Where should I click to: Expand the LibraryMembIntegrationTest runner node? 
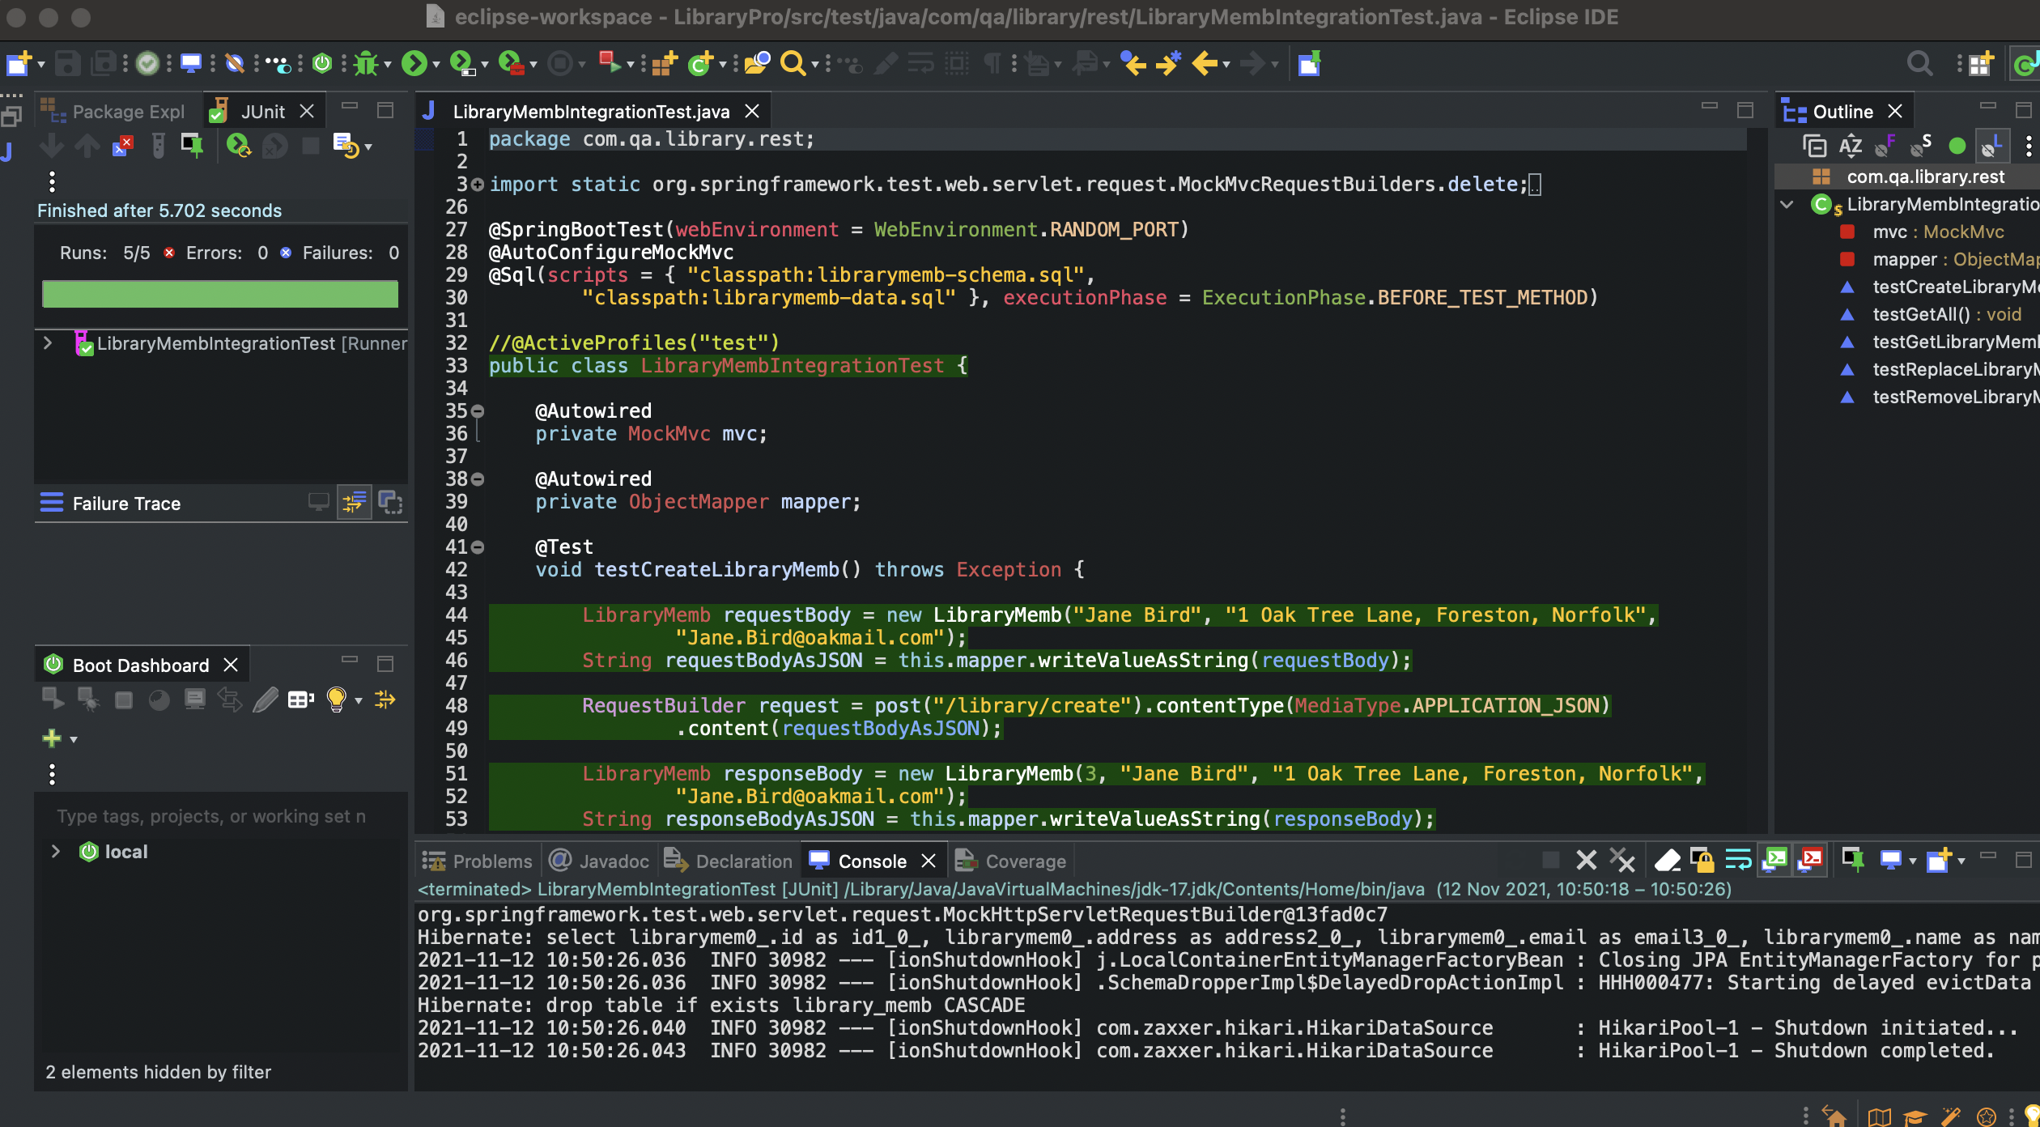pyautogui.click(x=48, y=343)
